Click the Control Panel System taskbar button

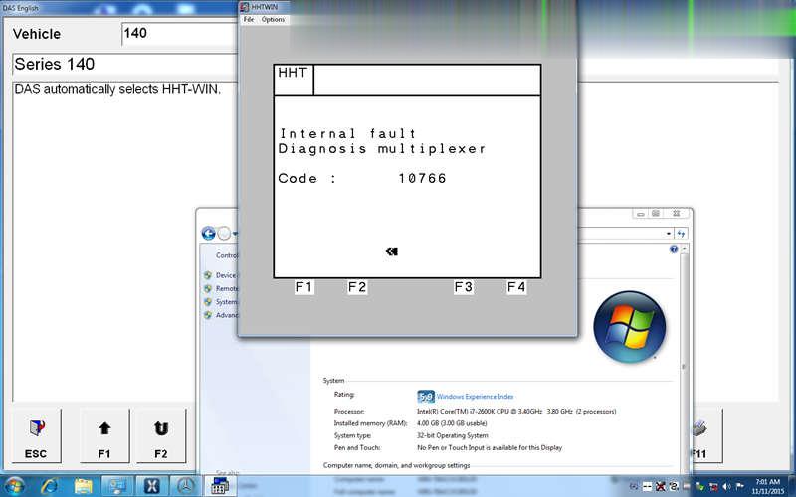(x=117, y=486)
